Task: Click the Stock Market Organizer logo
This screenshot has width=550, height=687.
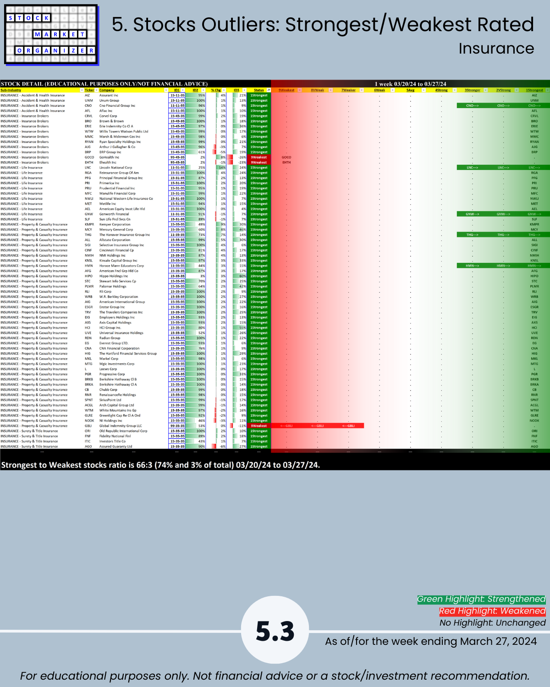Action: (x=51, y=35)
